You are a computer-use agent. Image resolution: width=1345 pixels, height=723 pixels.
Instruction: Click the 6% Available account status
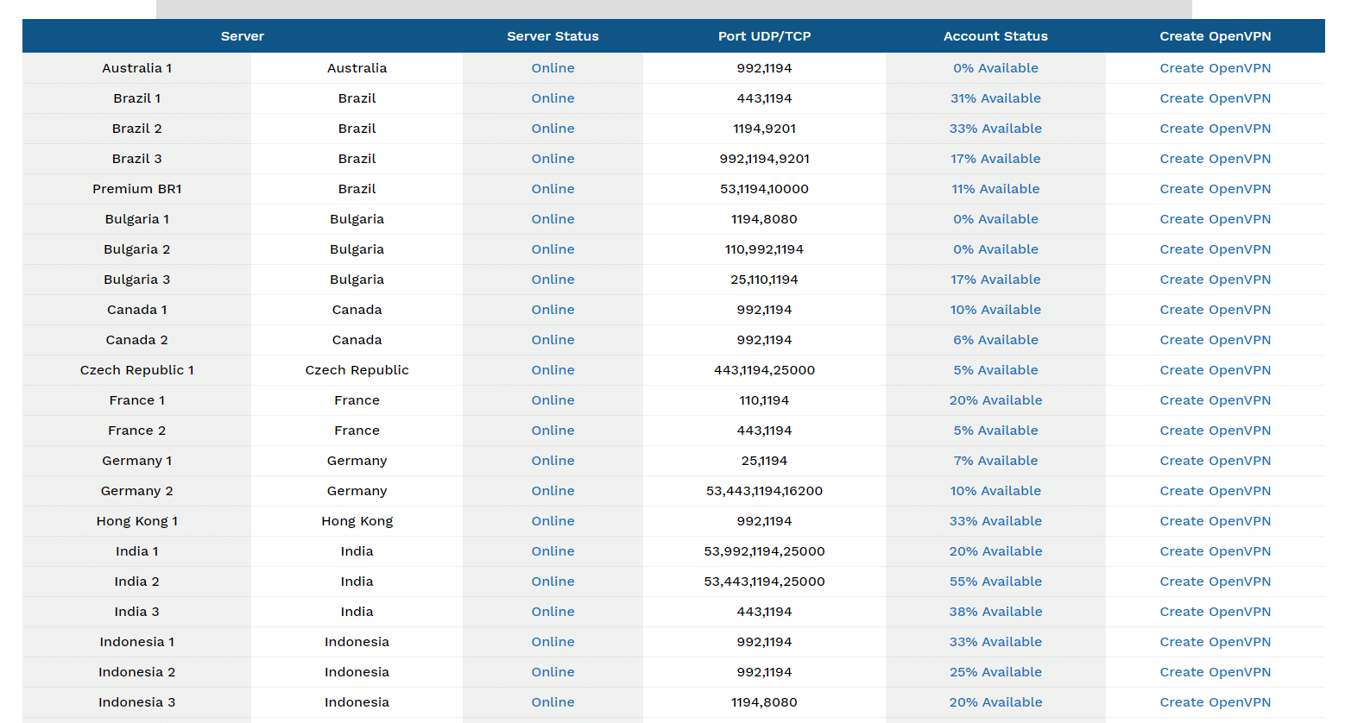[995, 340]
